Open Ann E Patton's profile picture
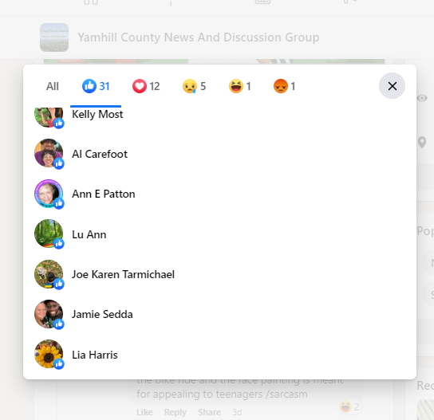Image resolution: width=434 pixels, height=420 pixels. [x=49, y=194]
